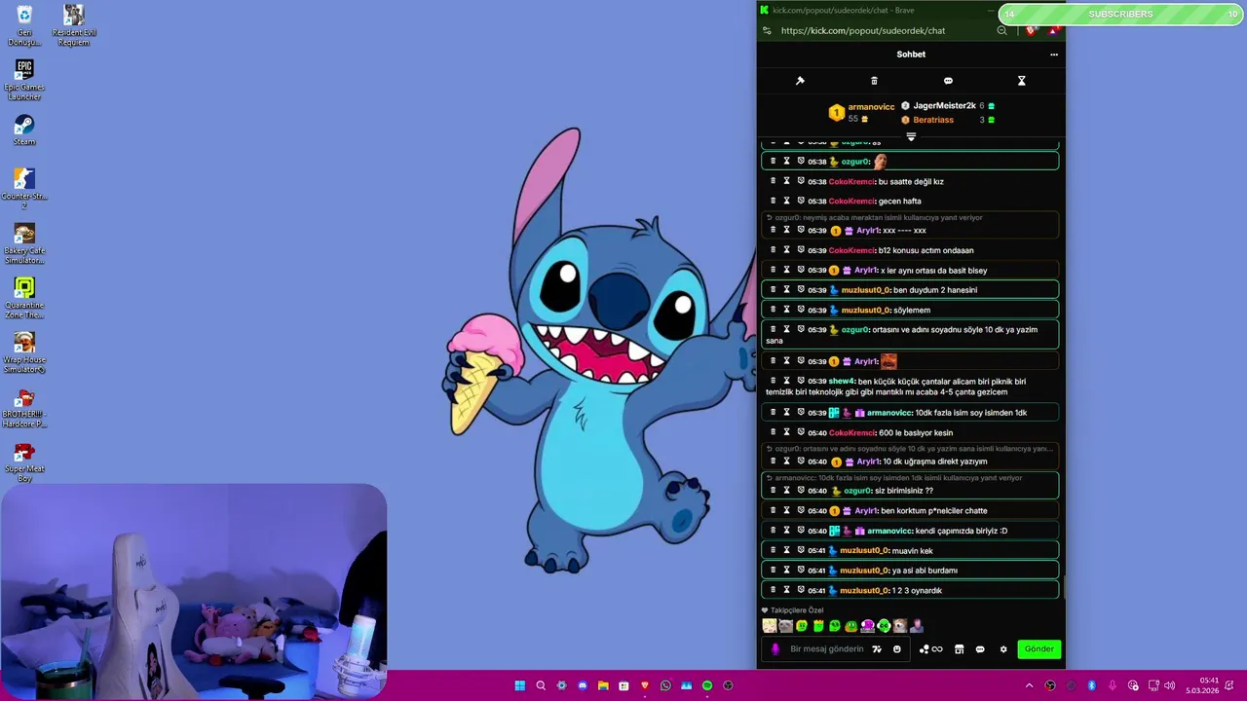
Task: Select the Epic Games Launcher desktop shortcut
Action: [x=24, y=80]
